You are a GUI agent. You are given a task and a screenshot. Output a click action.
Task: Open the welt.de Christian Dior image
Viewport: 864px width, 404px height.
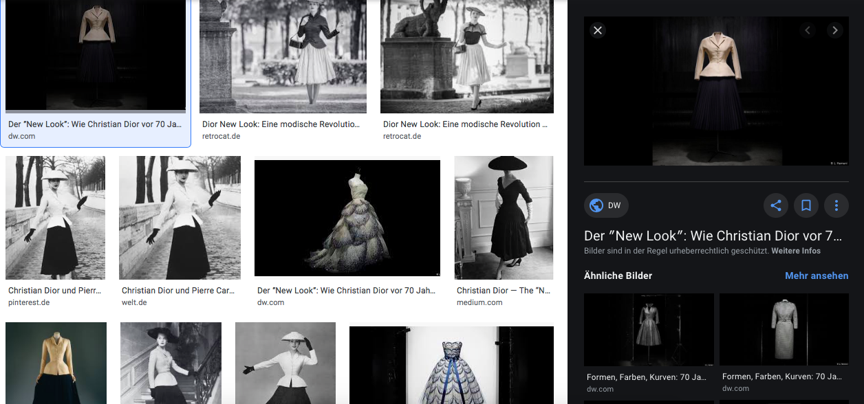(x=180, y=218)
